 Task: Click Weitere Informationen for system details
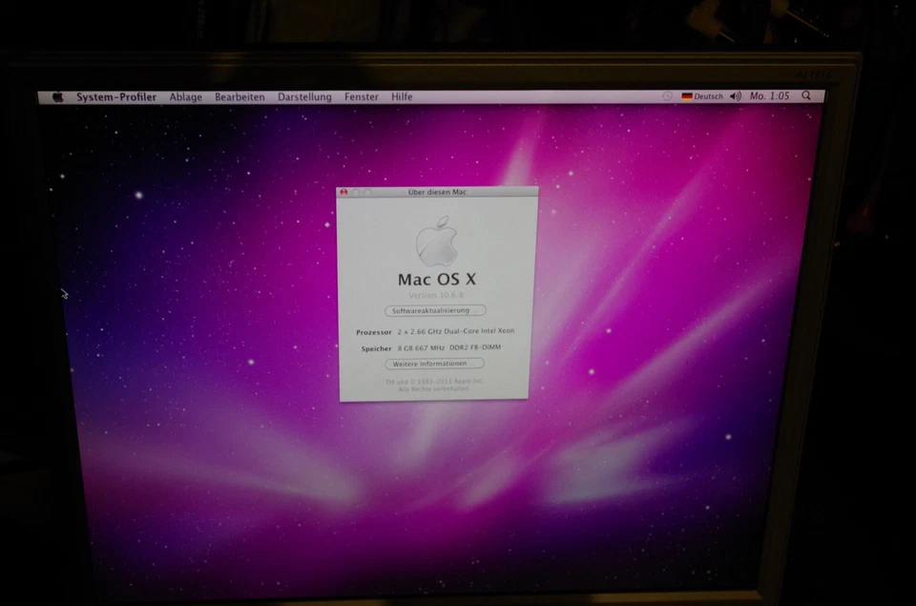434,364
